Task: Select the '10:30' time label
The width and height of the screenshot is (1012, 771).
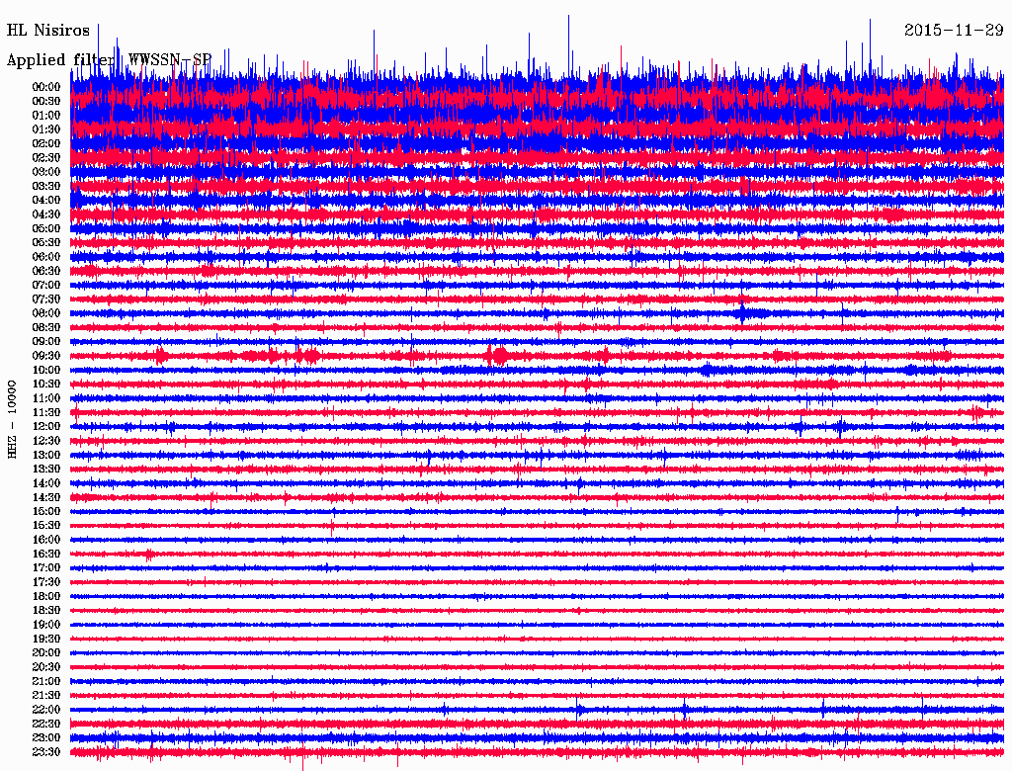Action: click(46, 385)
